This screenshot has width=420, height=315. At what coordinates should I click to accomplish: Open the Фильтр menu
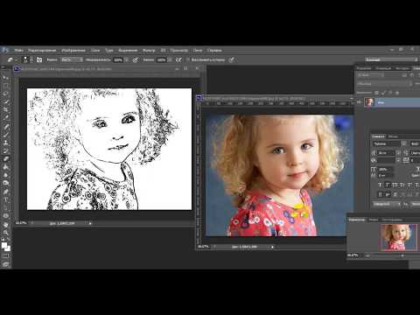click(149, 50)
